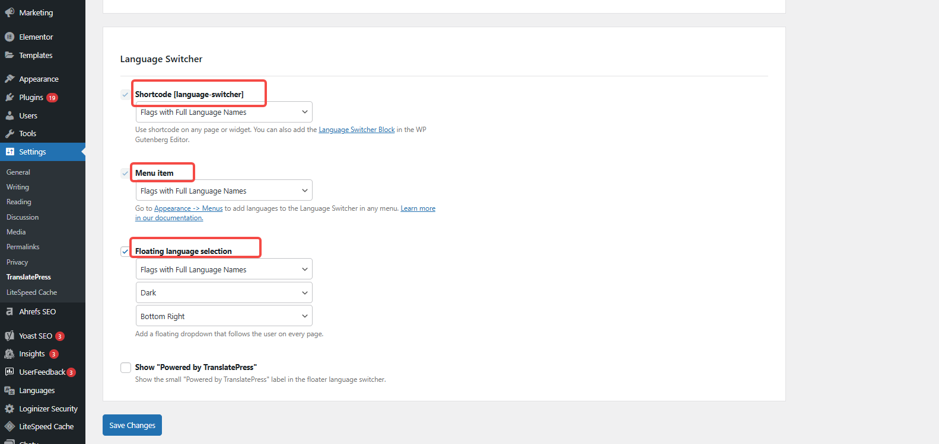Click the Tools wrench icon
The image size is (939, 444).
point(9,134)
